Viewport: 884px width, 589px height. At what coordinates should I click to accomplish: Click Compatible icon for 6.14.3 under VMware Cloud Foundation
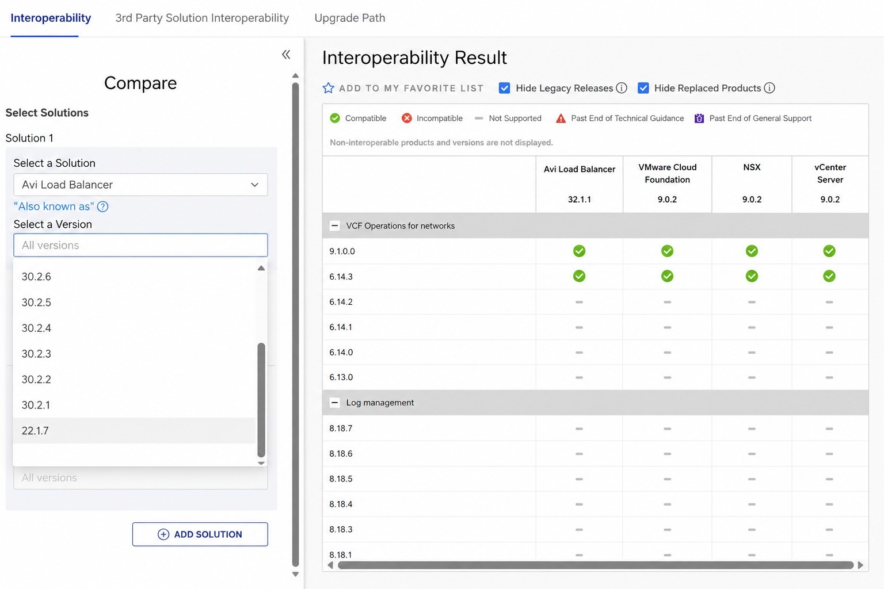pos(667,276)
